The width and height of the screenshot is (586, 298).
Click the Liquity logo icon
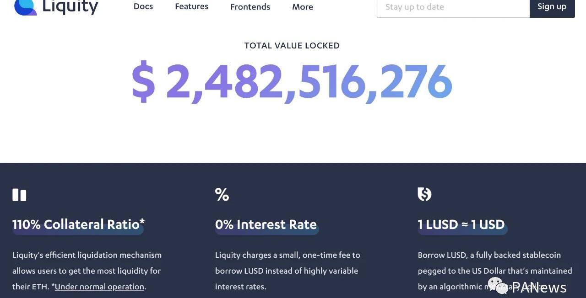click(x=25, y=7)
